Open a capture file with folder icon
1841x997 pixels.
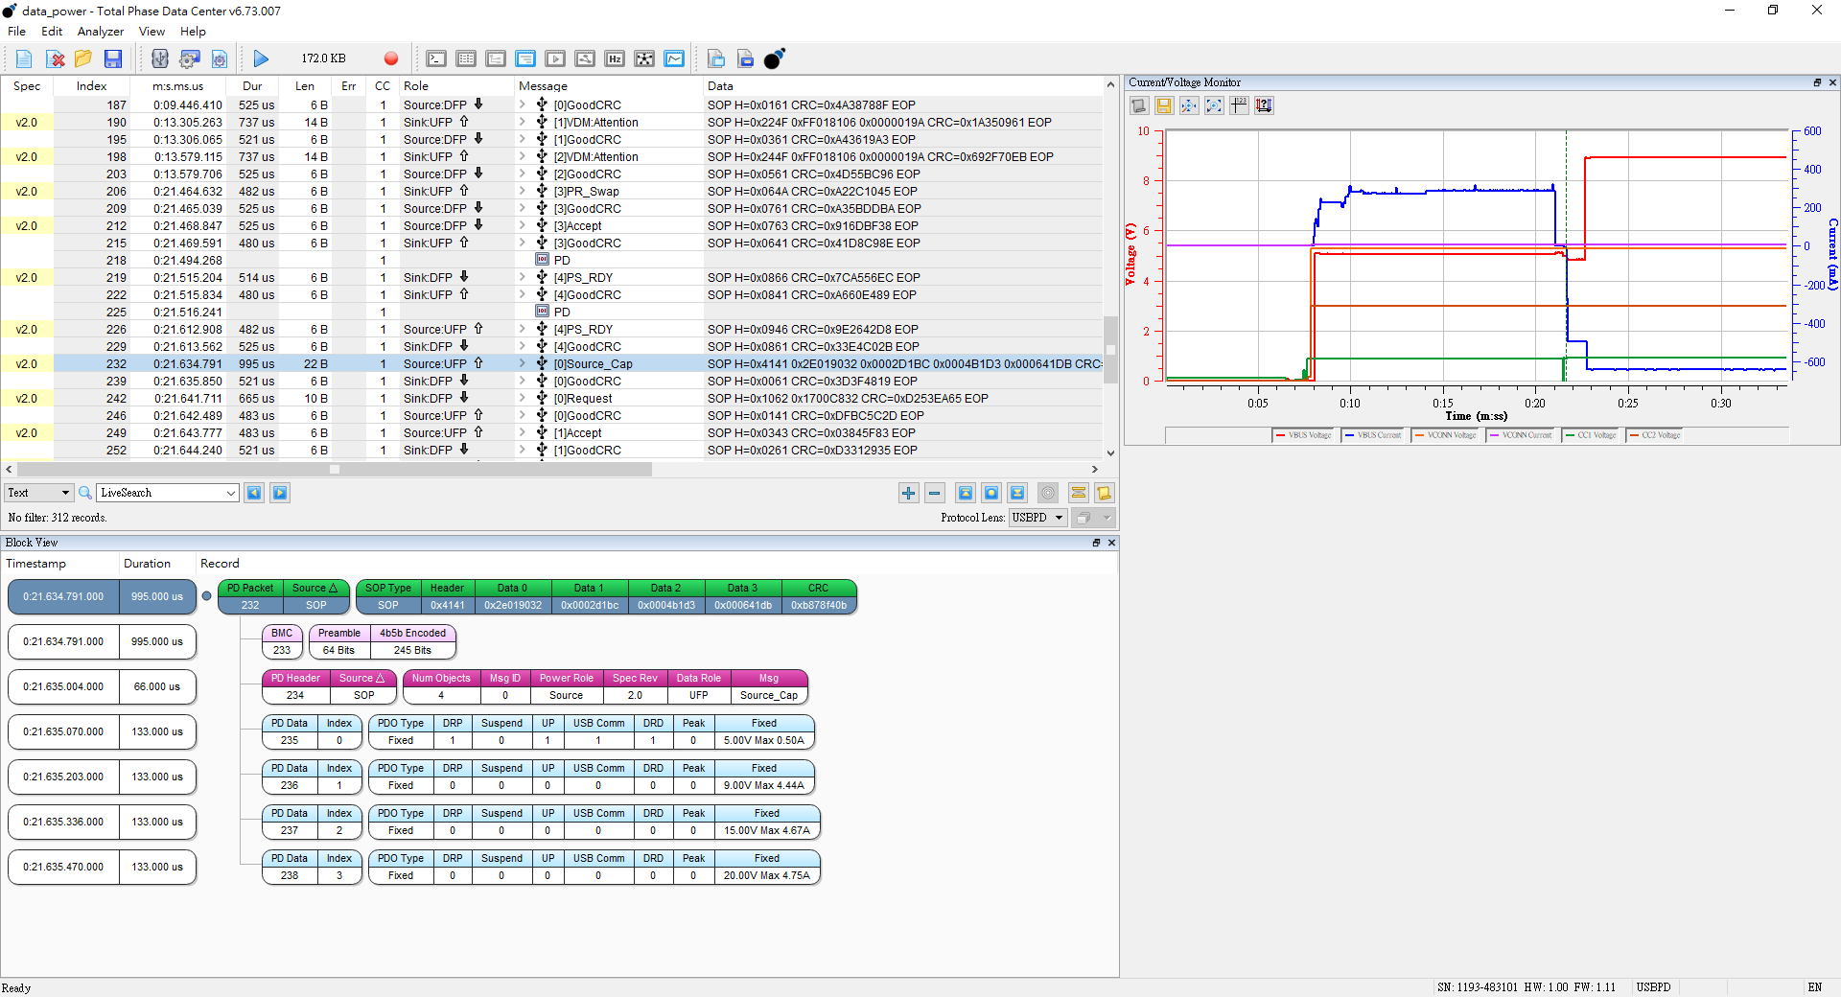pyautogui.click(x=83, y=59)
